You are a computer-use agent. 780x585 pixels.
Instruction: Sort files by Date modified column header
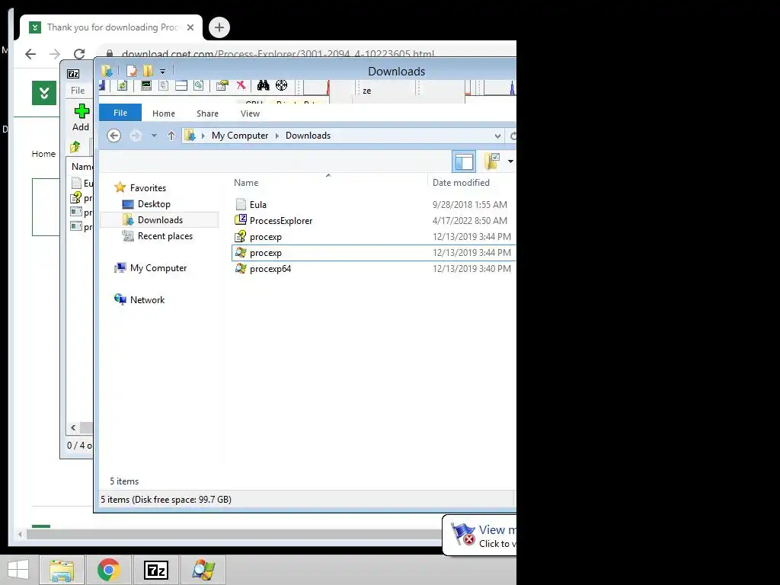(461, 183)
